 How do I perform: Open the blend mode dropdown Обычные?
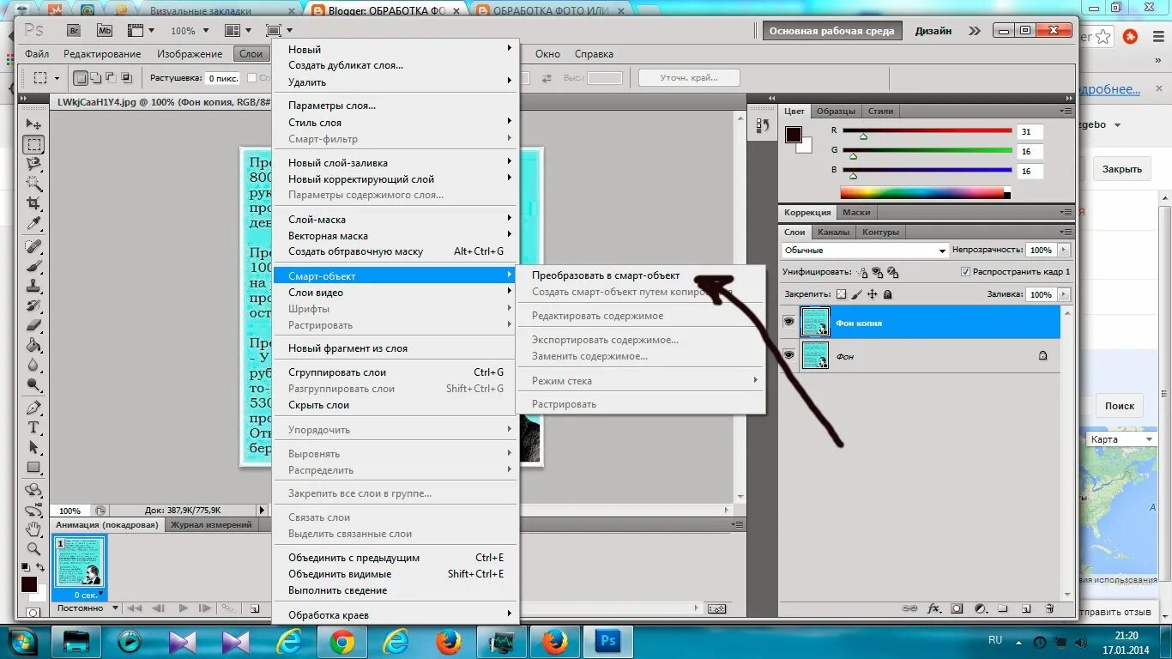pos(864,250)
